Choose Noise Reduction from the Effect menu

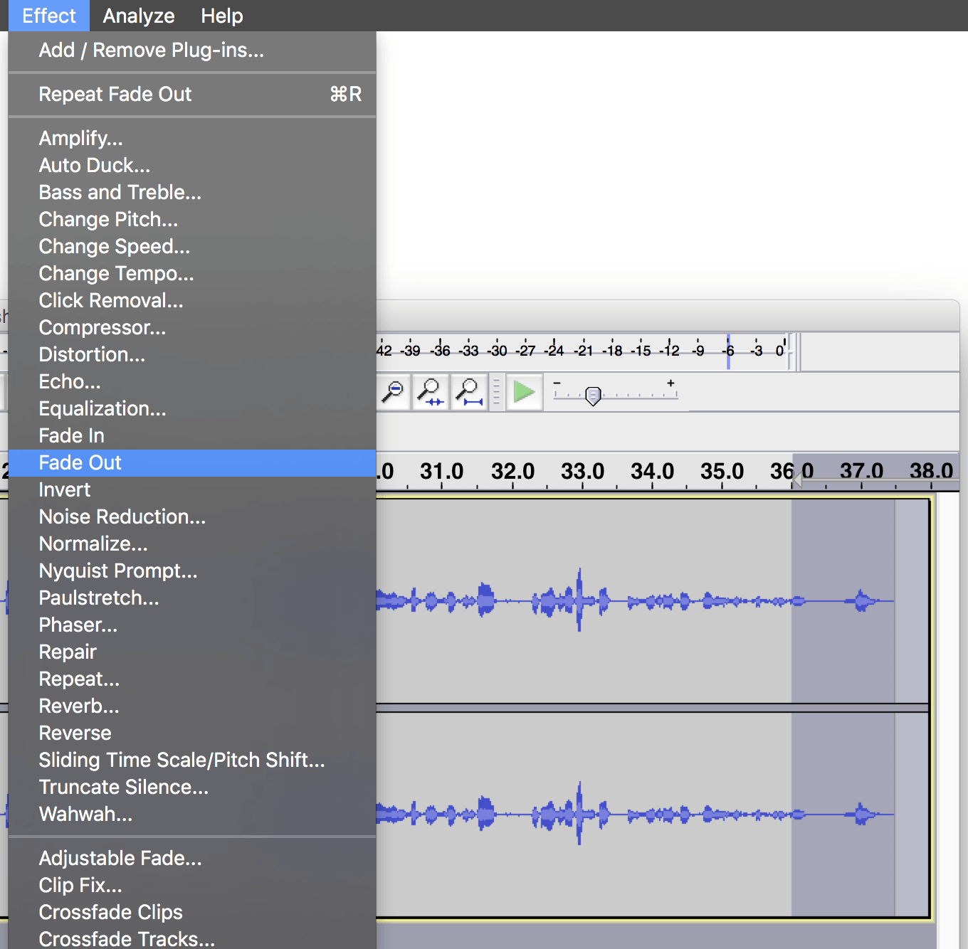click(122, 516)
